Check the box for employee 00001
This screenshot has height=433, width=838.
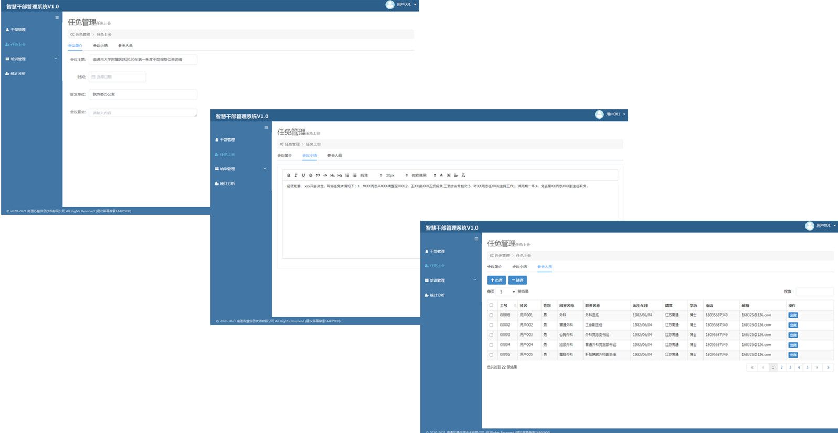[491, 315]
